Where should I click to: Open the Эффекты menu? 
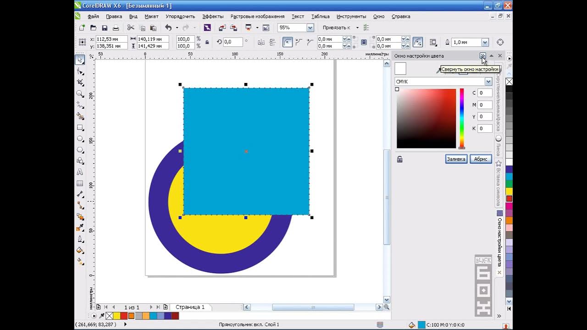coord(213,16)
